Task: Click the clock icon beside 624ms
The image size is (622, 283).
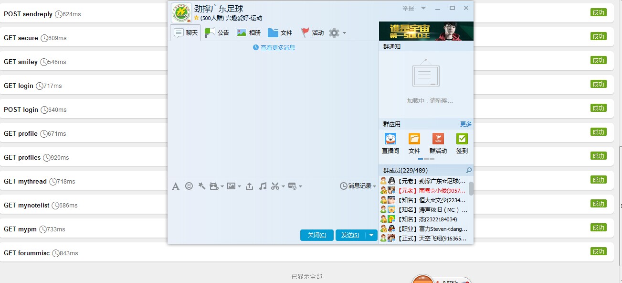Action: click(x=59, y=14)
